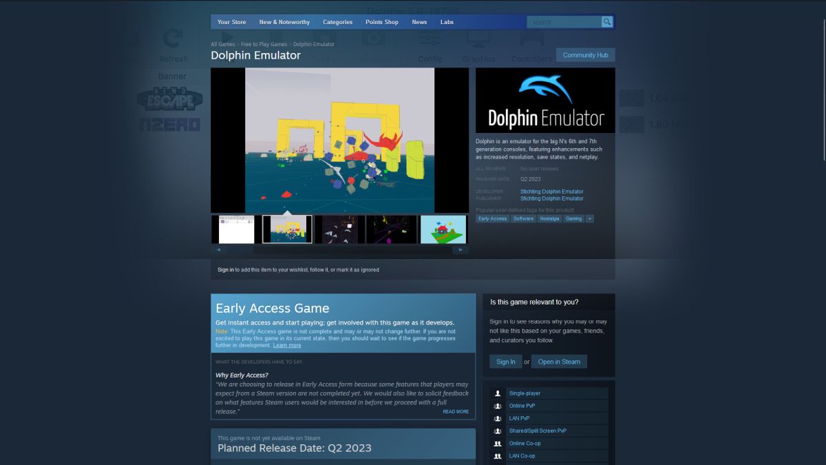The height and width of the screenshot is (465, 826).
Task: Click the main screenshot viewer
Action: (339, 140)
